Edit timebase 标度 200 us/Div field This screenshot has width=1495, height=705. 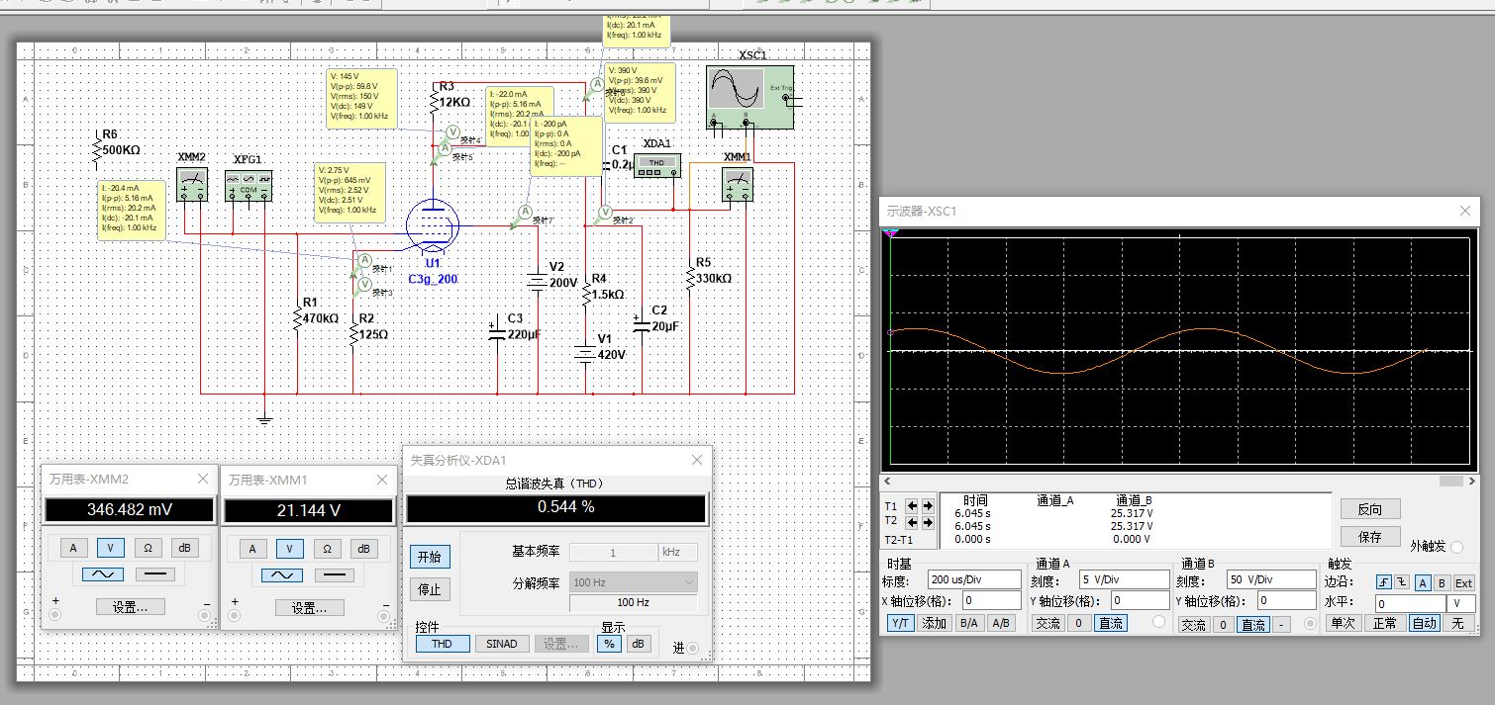click(974, 579)
